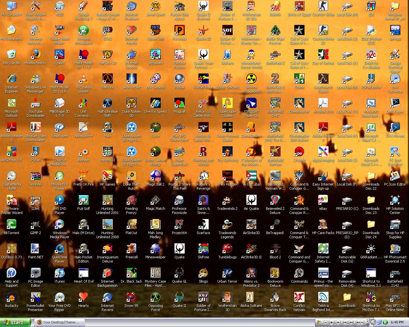409x327 pixels.
Task: Open VLC media player
Action: (83, 79)
